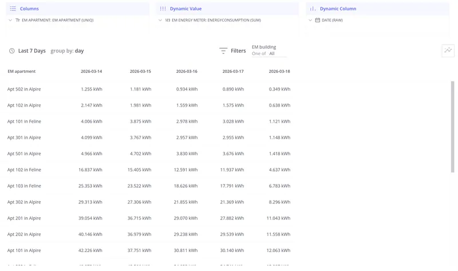Click the Dynamic Column chart icon

click(x=313, y=9)
